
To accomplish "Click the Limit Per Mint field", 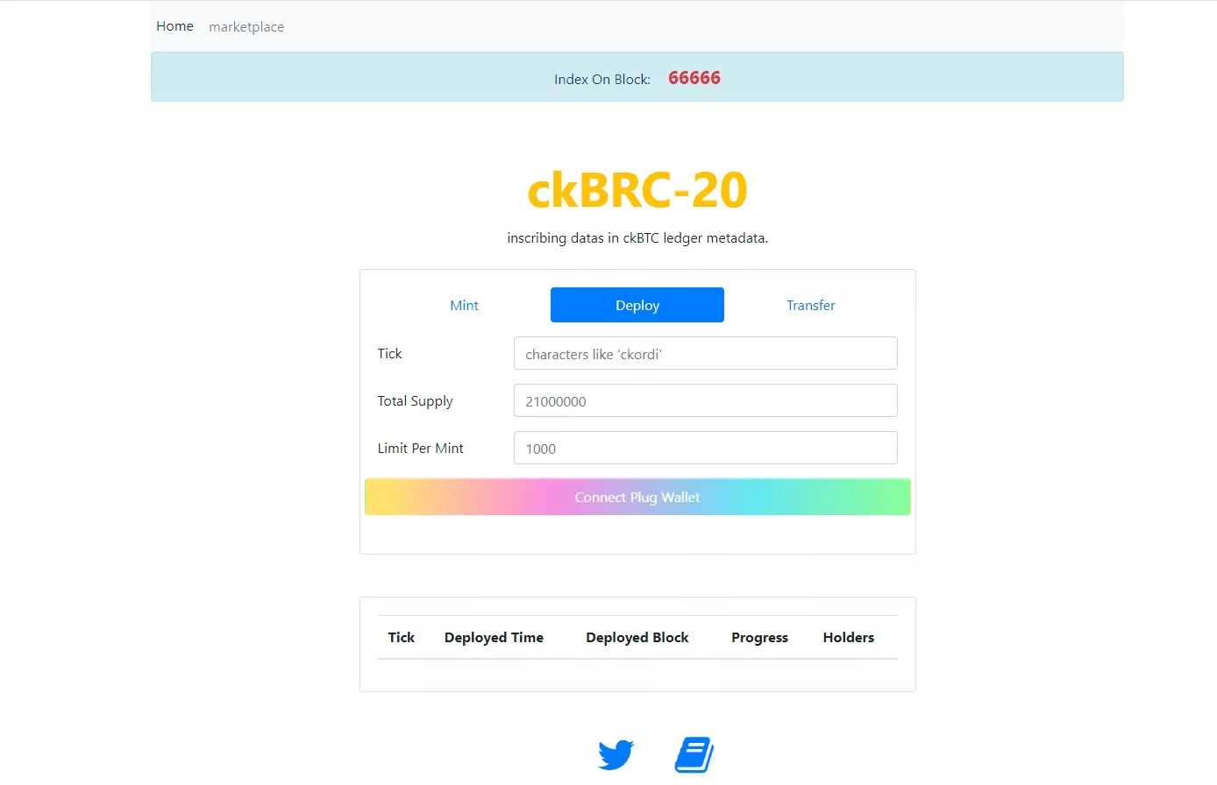I will tap(705, 449).
